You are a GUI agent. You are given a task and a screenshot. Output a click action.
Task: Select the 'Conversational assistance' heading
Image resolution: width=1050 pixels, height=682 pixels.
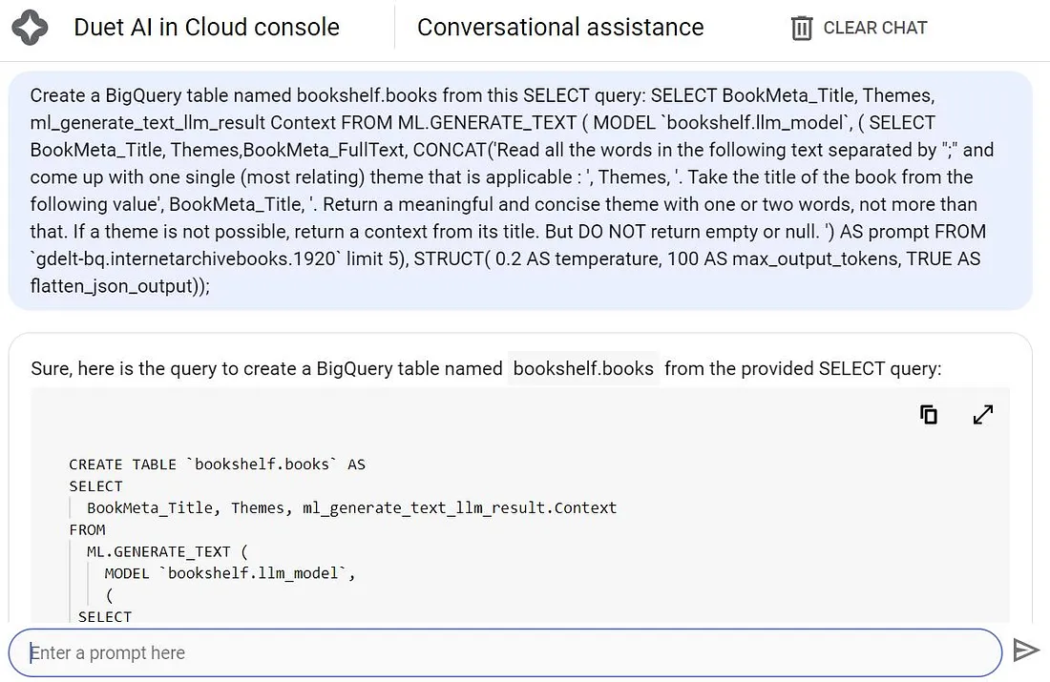point(560,28)
